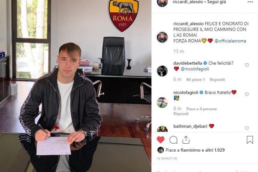View 'Piace a 4 persone' on nicolofagioli's comment
Viewport: 258px width, 172px height.
(x=202, y=109)
